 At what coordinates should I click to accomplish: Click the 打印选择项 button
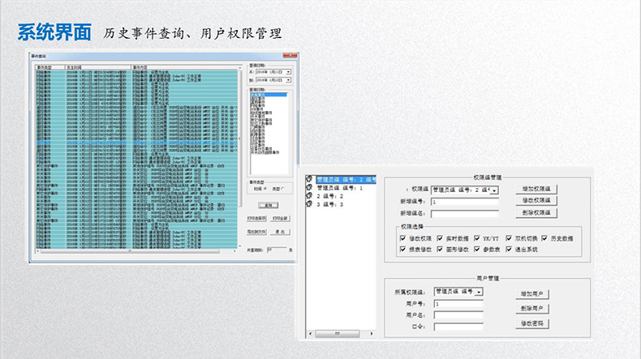click(256, 219)
